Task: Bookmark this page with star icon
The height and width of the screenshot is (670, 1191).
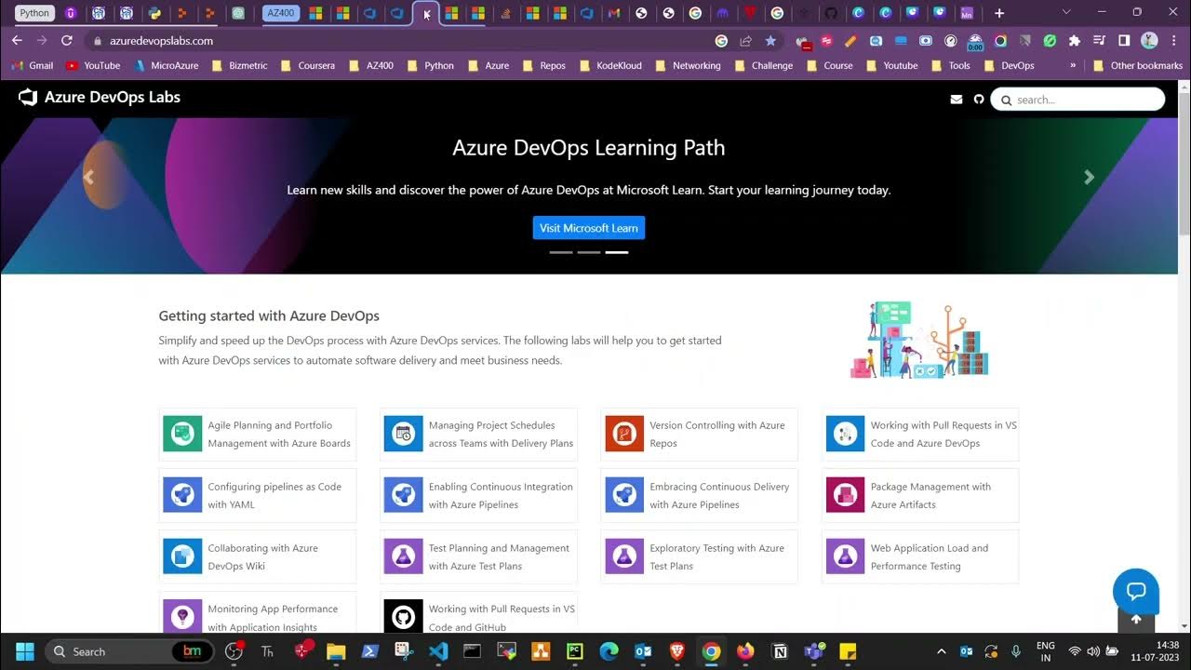Action: pos(770,41)
